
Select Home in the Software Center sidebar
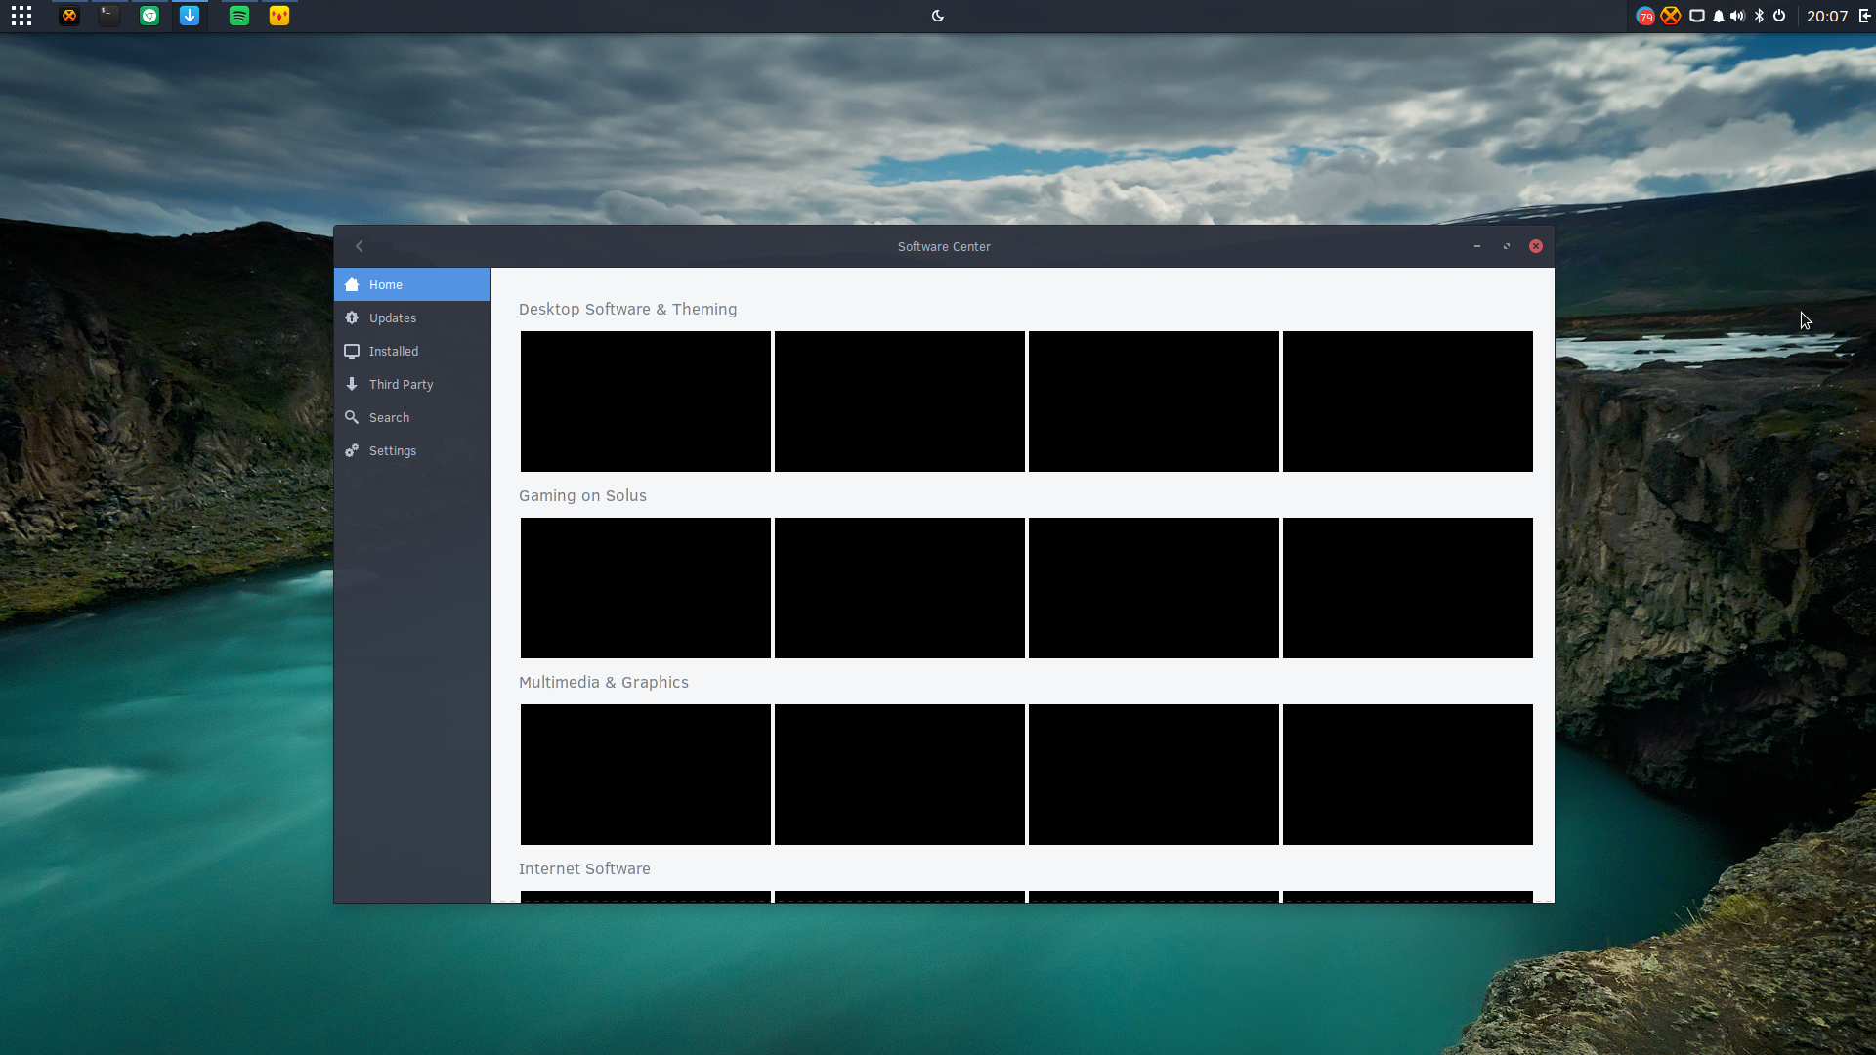click(x=412, y=284)
